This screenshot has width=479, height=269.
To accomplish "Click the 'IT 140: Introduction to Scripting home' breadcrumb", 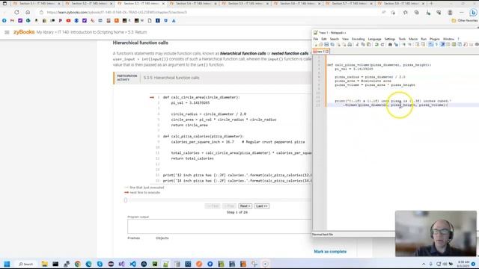I will click(x=91, y=32).
